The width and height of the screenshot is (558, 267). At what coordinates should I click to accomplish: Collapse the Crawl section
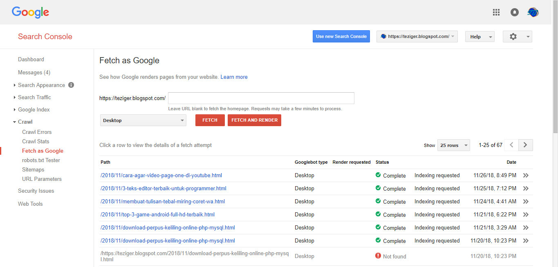pyautogui.click(x=15, y=122)
